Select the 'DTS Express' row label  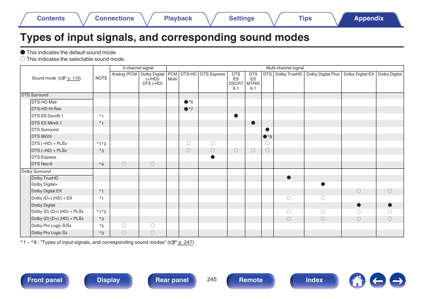[44, 157]
